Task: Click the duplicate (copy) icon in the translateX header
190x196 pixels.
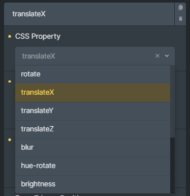Action: (180, 8)
